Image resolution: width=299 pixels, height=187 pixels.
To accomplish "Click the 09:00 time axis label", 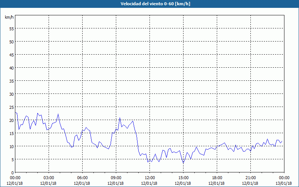I will (x=116, y=178).
